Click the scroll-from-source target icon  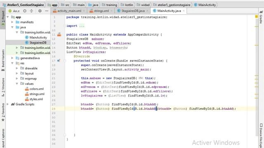pyautogui.click(x=25, y=11)
